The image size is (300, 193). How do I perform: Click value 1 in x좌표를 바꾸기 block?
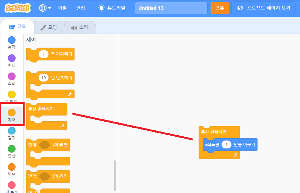(x=227, y=145)
